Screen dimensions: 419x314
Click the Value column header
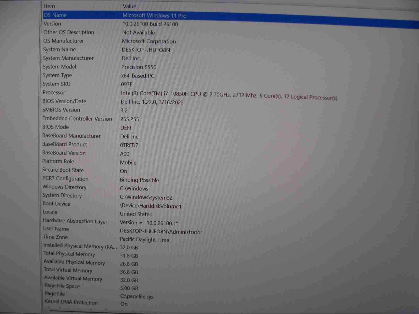pyautogui.click(x=129, y=6)
